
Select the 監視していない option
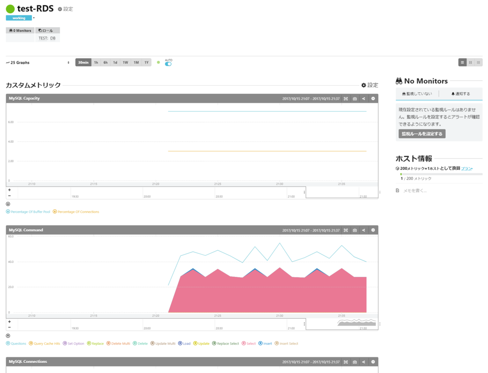click(417, 94)
